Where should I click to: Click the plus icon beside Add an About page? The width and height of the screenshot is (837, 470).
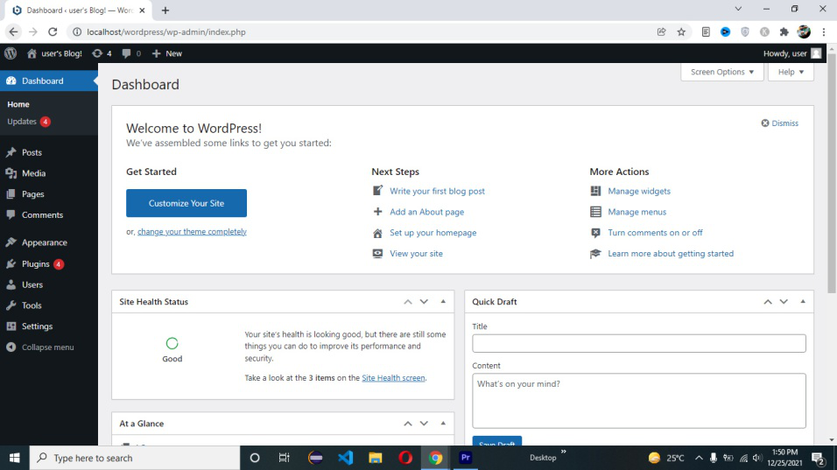click(x=377, y=212)
